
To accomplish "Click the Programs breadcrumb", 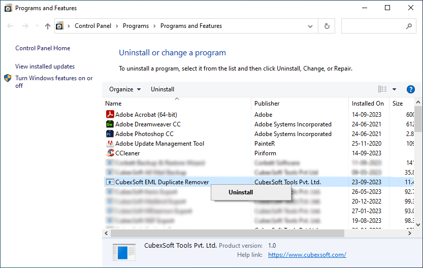I will 136,26.
